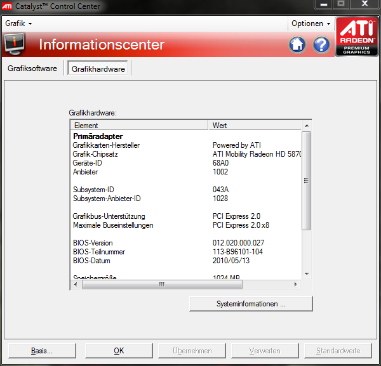Select the Primäradapter heading row
The width and height of the screenshot is (381, 366).
point(186,136)
